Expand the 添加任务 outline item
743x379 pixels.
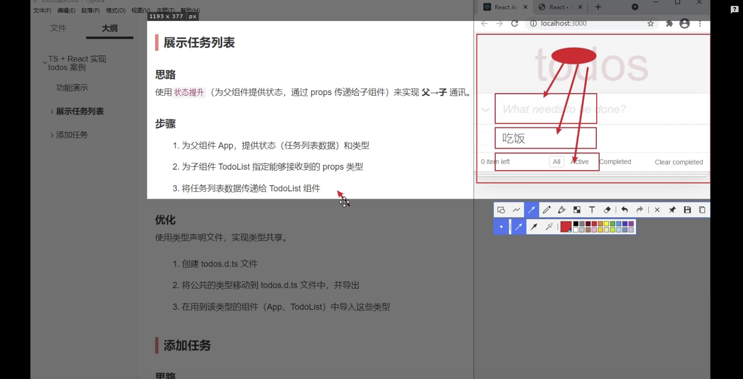tap(52, 135)
